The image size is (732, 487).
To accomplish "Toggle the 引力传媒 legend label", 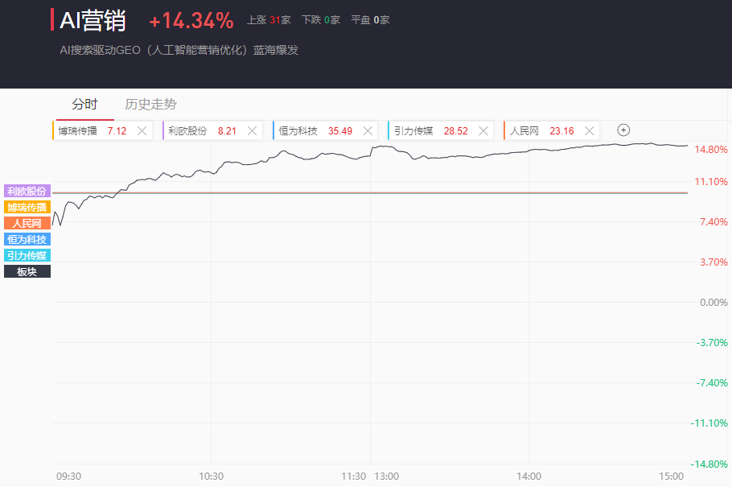I will pyautogui.click(x=27, y=255).
